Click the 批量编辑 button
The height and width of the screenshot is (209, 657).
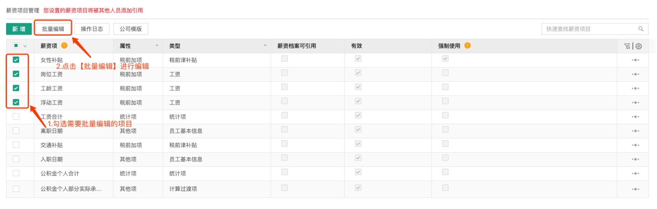click(x=53, y=29)
